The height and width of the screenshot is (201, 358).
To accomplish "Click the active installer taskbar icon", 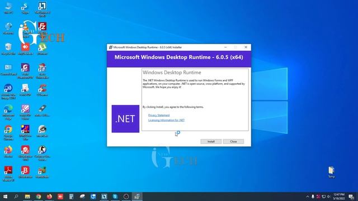I will pos(137,197).
